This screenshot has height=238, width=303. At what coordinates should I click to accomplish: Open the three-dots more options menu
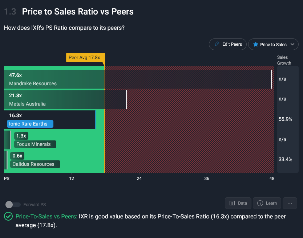(x=290, y=203)
